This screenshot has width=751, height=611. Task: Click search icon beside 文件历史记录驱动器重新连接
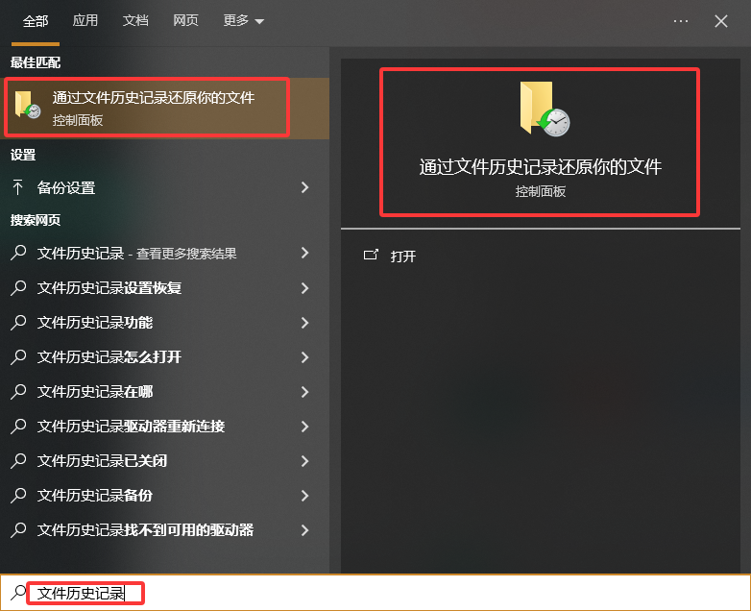(x=18, y=426)
